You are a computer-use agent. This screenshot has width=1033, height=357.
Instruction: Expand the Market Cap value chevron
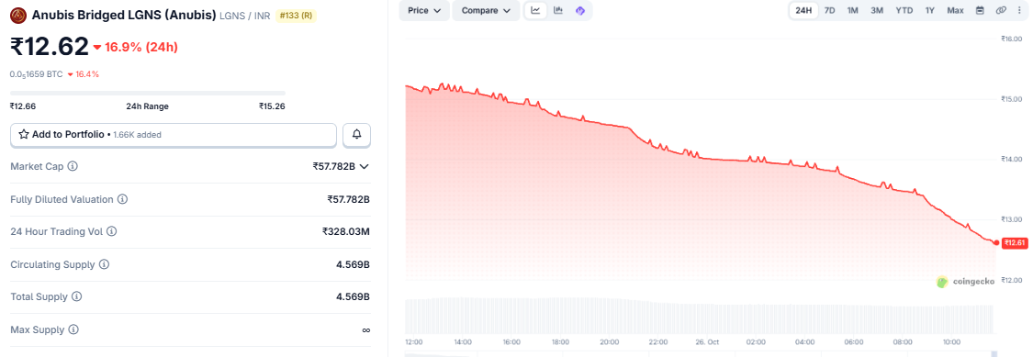[365, 167]
